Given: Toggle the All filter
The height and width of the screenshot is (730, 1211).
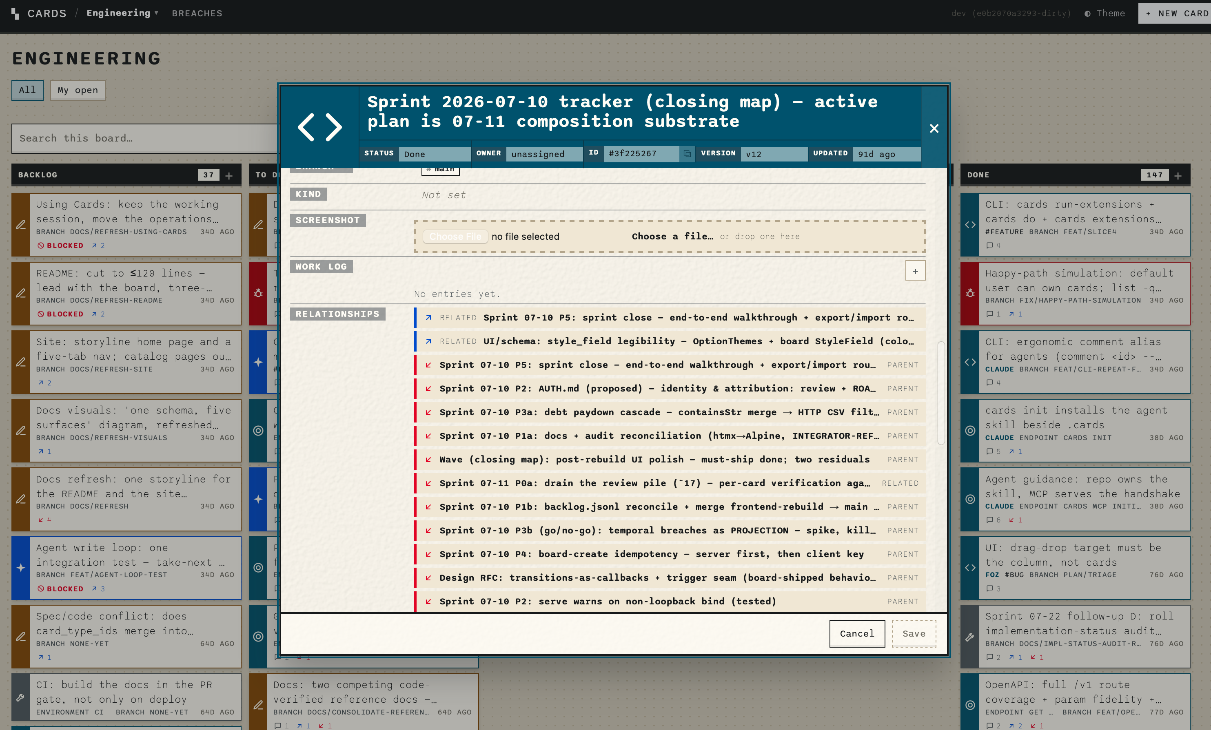Looking at the screenshot, I should tap(27, 90).
